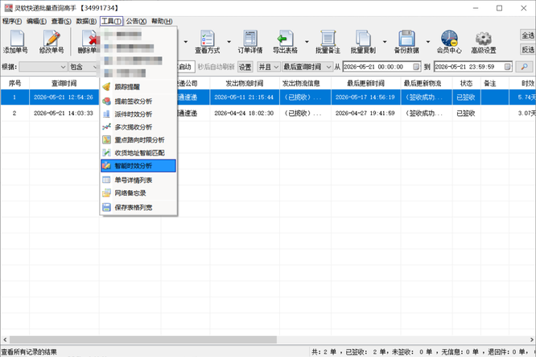Expand arrow next to 导出表格
The height and width of the screenshot is (357, 536).
coord(307,42)
